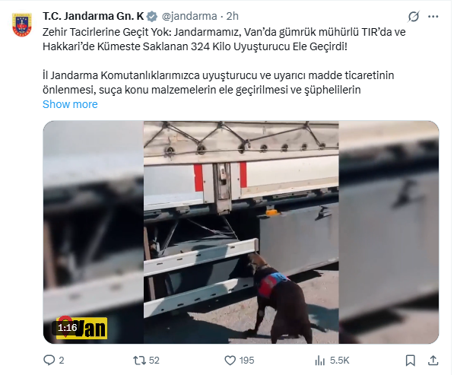457x375 pixels.
Task: Like the post with heart icon
Action: [x=230, y=361]
